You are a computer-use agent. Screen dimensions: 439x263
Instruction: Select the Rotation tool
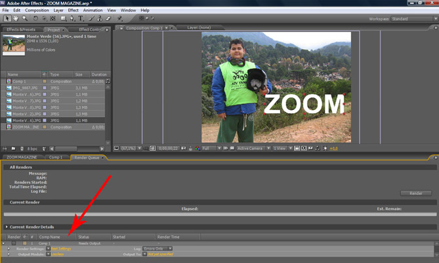click(35, 18)
